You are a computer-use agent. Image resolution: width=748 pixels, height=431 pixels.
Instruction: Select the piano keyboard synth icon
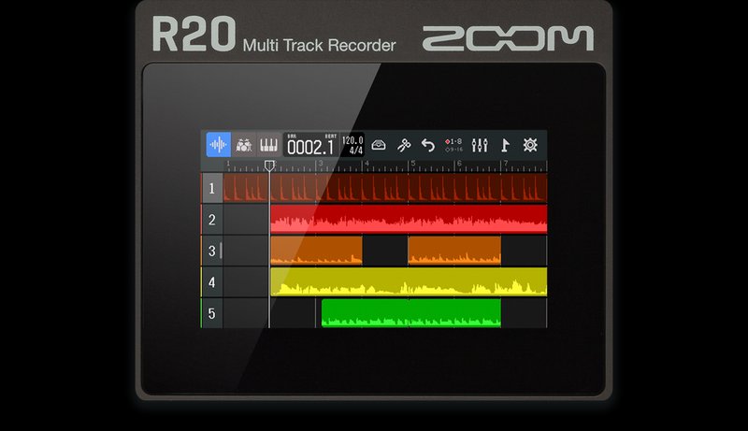pos(268,145)
